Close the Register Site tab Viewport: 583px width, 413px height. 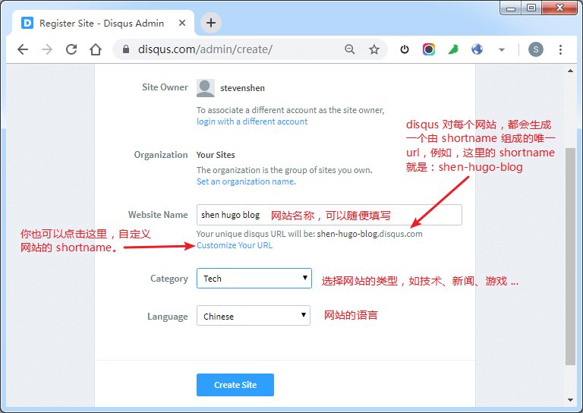(182, 23)
